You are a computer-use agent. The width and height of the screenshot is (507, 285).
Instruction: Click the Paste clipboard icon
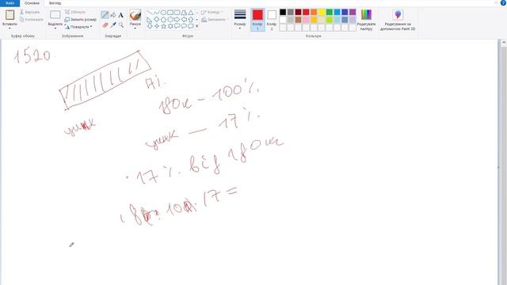point(10,15)
